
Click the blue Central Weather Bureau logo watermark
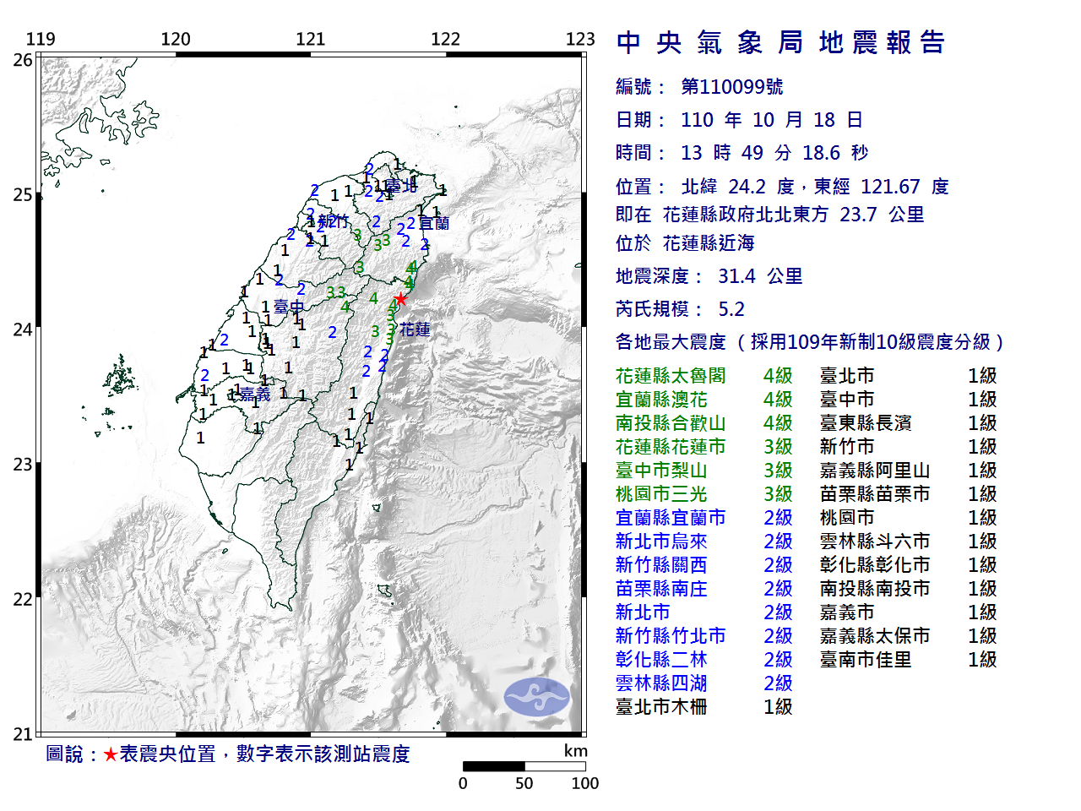click(537, 697)
